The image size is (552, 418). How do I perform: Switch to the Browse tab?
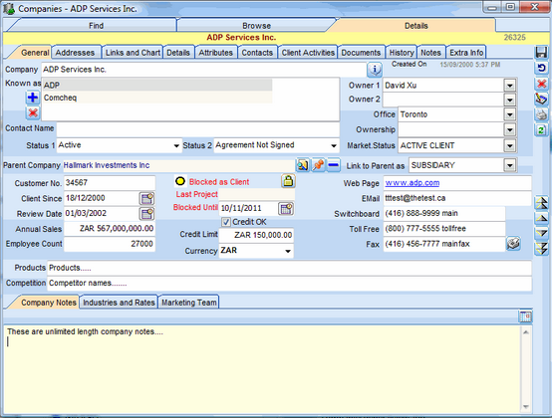coord(257,25)
